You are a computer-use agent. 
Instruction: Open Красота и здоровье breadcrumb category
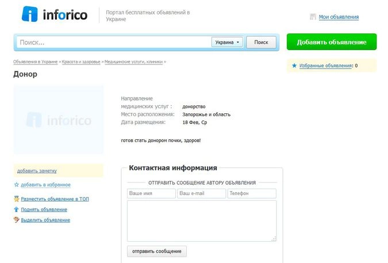(81, 61)
